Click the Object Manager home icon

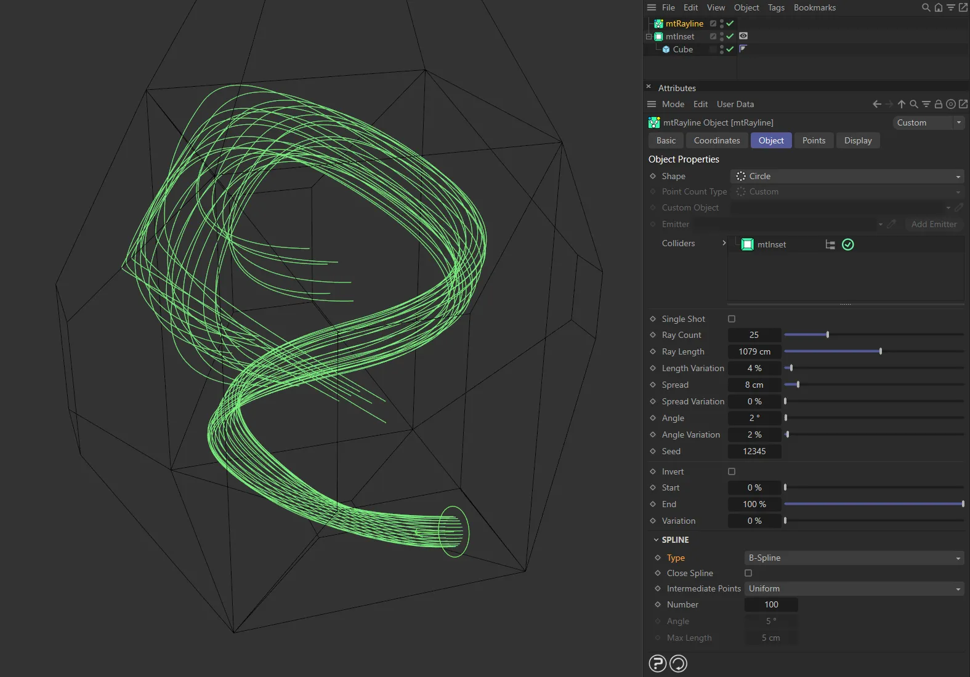tap(939, 7)
